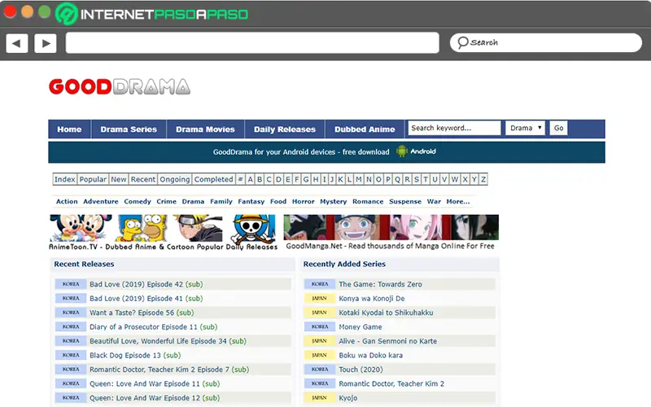The width and height of the screenshot is (651, 407).
Task: Open the Action genre link
Action: pos(67,201)
